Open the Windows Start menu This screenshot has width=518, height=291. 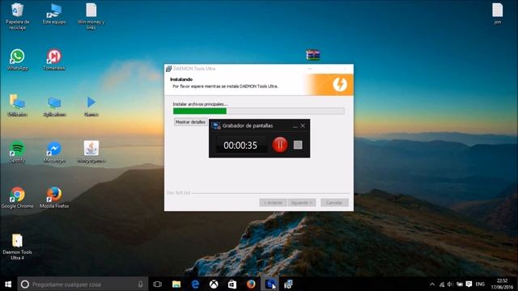[x=8, y=284]
